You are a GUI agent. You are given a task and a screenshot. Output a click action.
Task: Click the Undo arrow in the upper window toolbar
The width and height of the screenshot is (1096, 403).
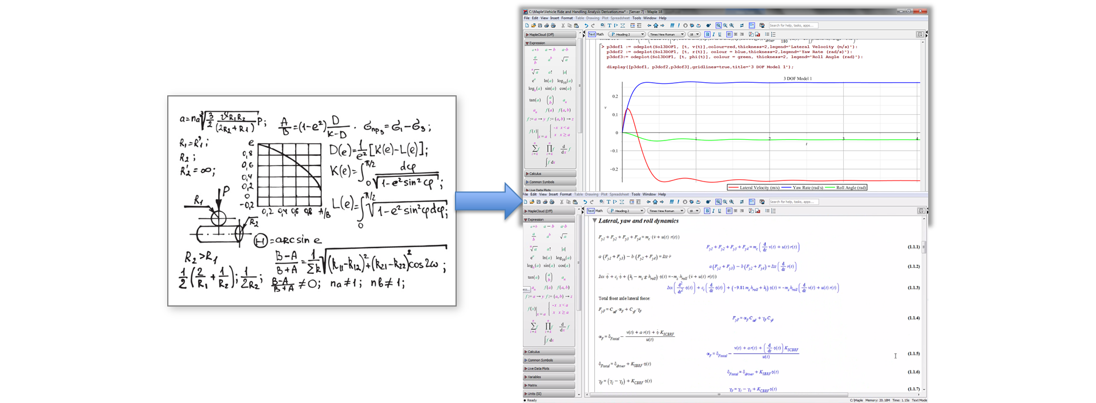click(586, 26)
